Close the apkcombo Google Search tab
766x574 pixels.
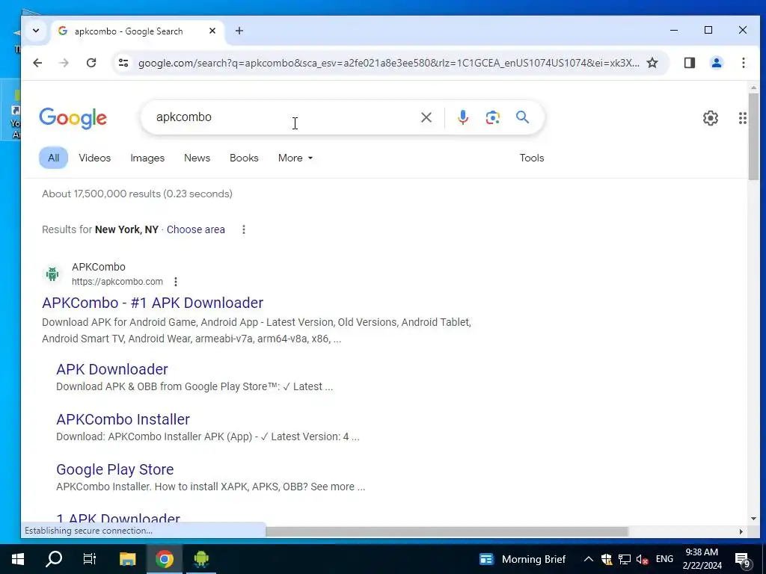point(212,31)
